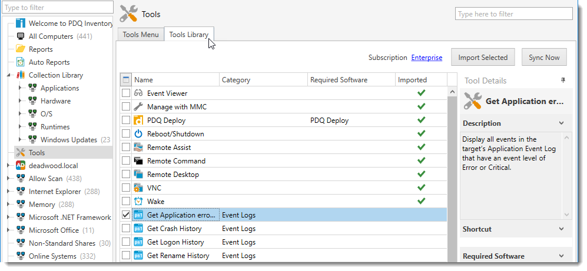Collapse the Description section chevron

(x=561, y=123)
